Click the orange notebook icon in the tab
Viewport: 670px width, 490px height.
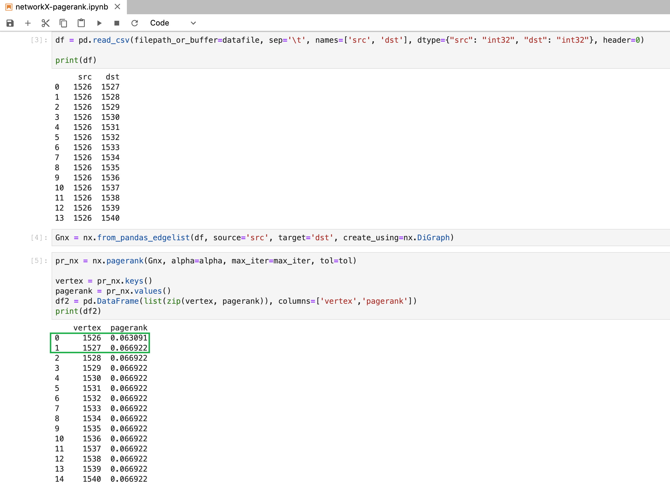tap(9, 7)
